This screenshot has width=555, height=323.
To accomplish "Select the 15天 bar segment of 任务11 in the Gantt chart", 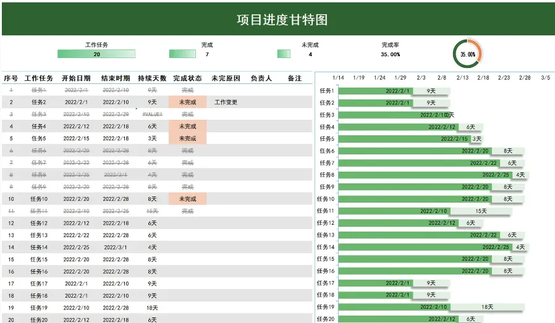I will coord(480,211).
